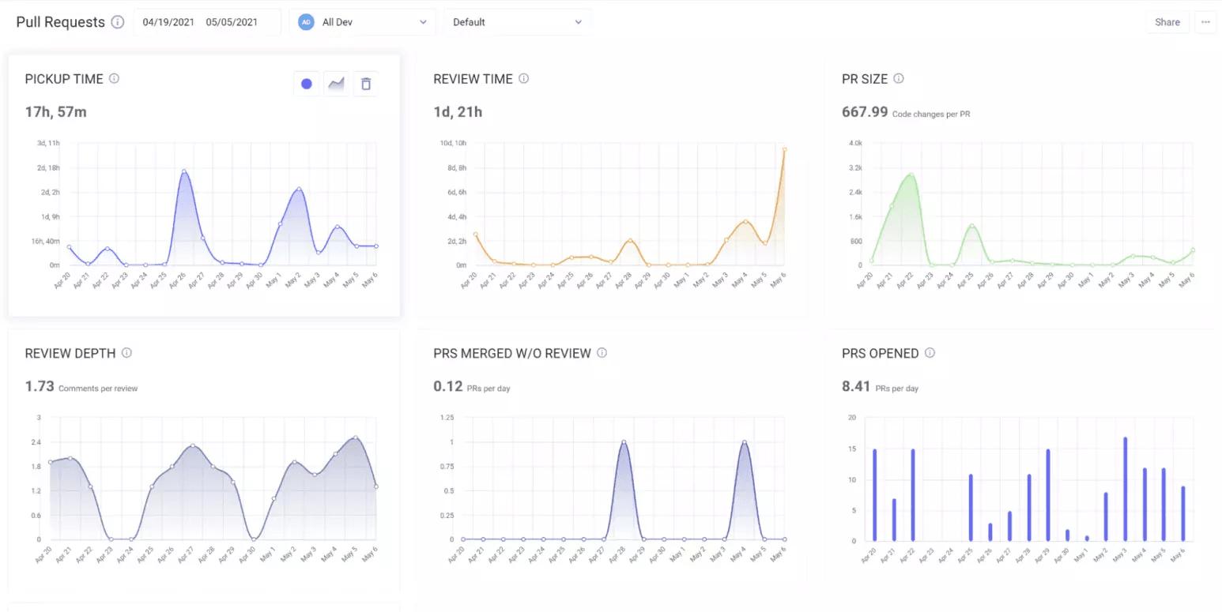Screen dimensions: 1222x612
Task: Expand the more options ellipsis menu
Action: coord(1206,22)
